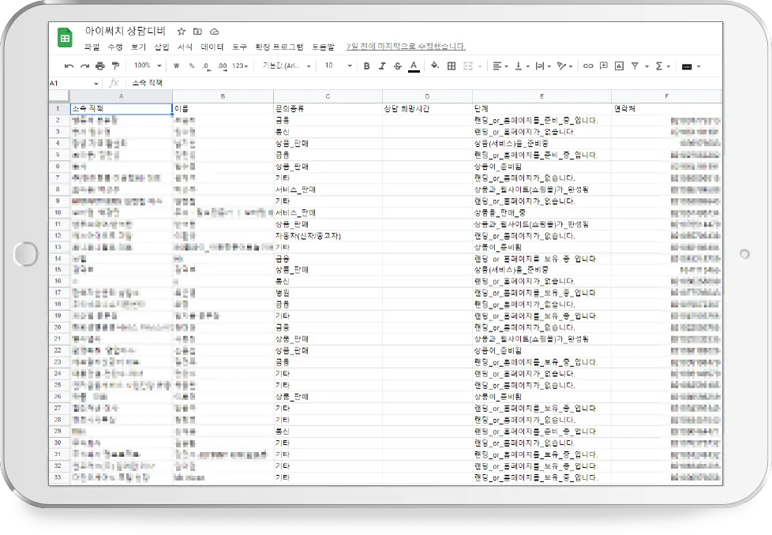This screenshot has width=772, height=535.
Task: Select the 이름 header cell
Action: point(223,109)
